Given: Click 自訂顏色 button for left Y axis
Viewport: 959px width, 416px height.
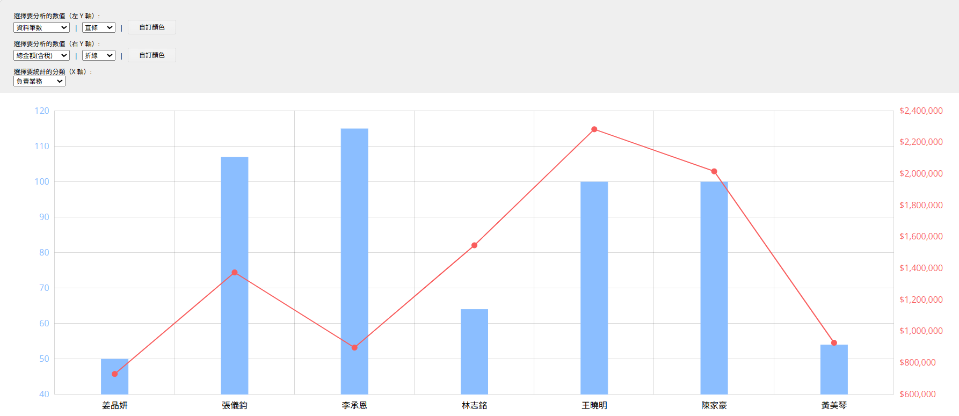Looking at the screenshot, I should pos(152,27).
